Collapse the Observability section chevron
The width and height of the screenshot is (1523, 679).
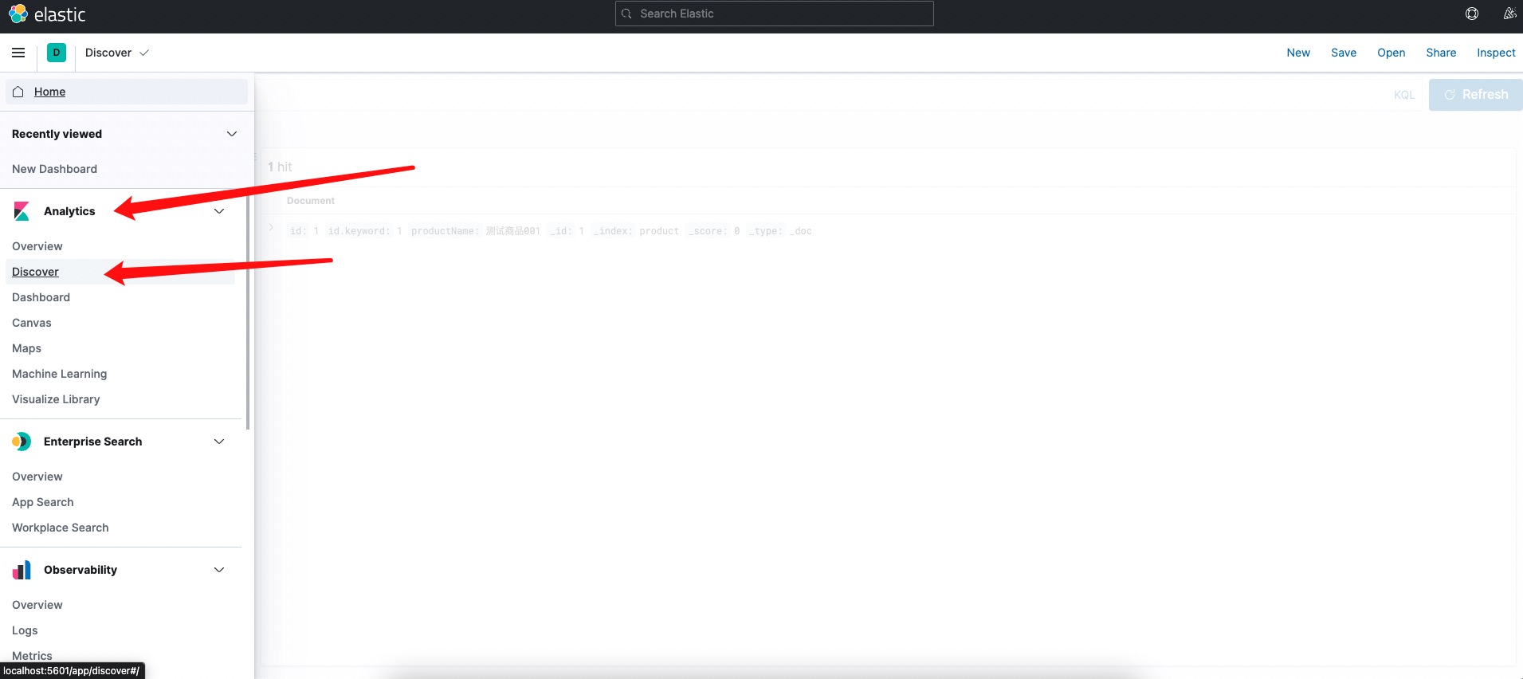click(x=219, y=570)
